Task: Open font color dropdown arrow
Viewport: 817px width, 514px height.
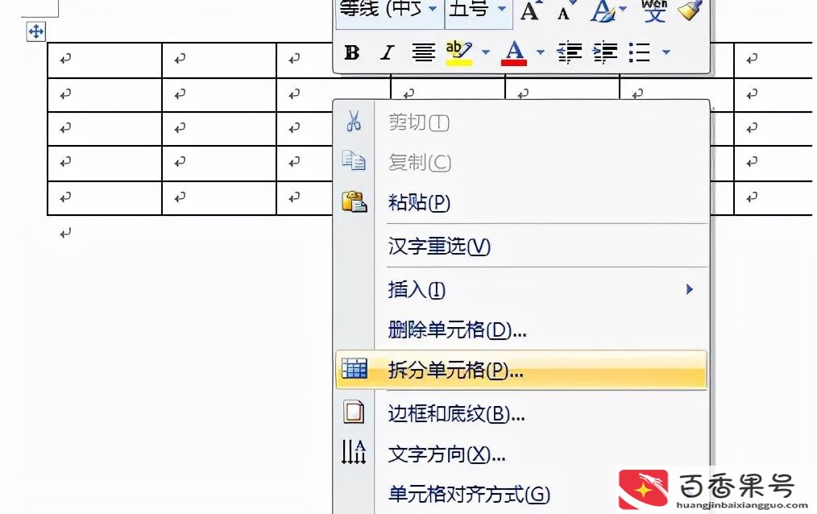Action: click(x=541, y=52)
